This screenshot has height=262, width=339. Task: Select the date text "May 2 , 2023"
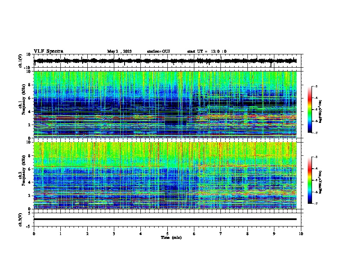tap(119, 51)
